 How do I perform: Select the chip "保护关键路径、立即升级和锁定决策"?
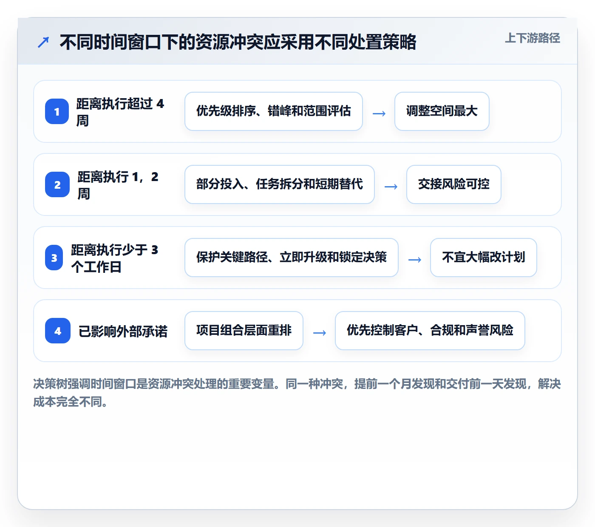[x=292, y=258]
